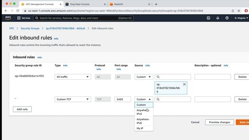Choose Anywhere-IPv4 source option
The height and width of the screenshot is (140, 249).
[144, 112]
